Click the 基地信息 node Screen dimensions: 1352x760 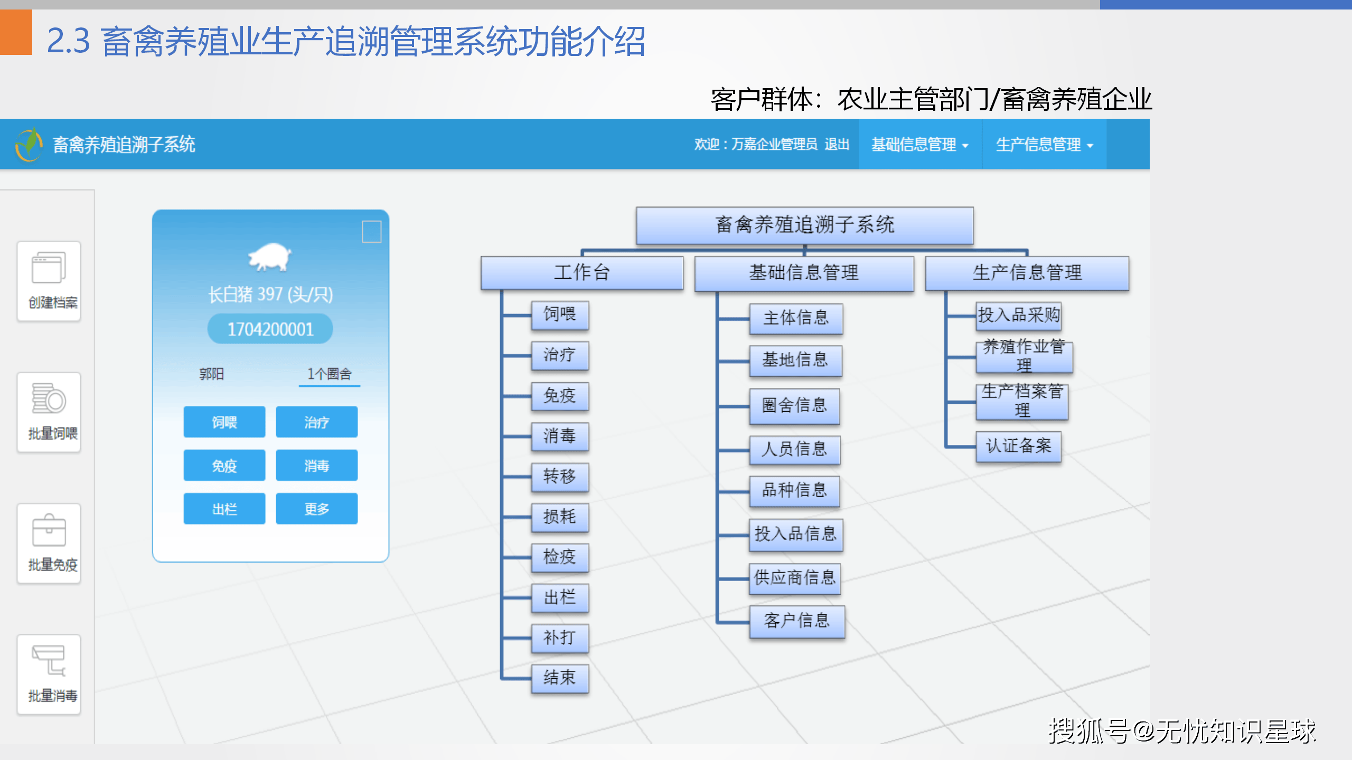click(795, 360)
